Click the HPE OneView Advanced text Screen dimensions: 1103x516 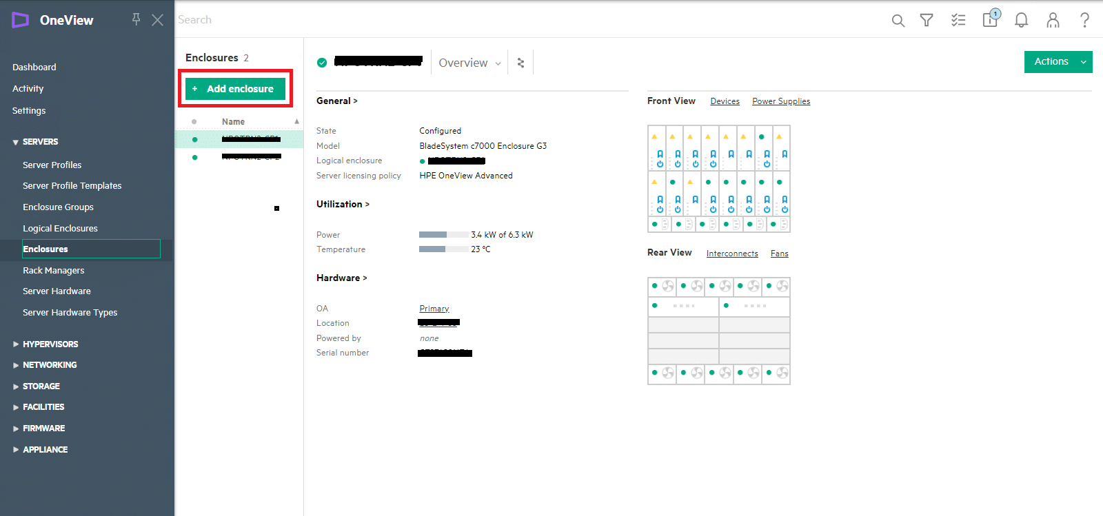[x=466, y=176]
